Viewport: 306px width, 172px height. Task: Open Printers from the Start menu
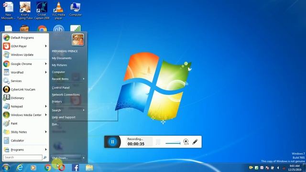[x=57, y=102]
